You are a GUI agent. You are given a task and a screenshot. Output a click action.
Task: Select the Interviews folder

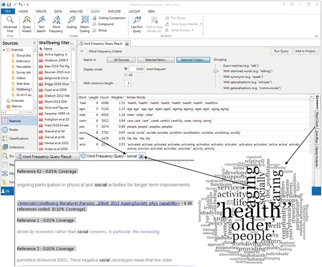(x=21, y=61)
